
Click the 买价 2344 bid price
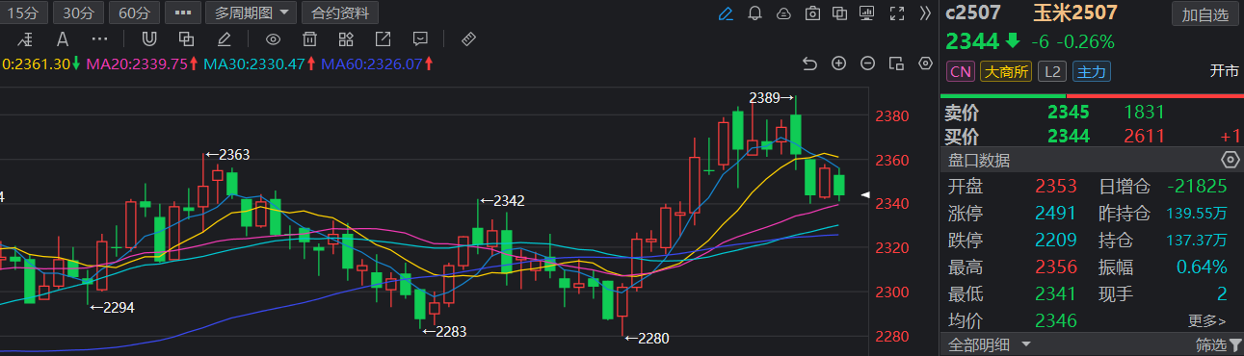[1068, 137]
